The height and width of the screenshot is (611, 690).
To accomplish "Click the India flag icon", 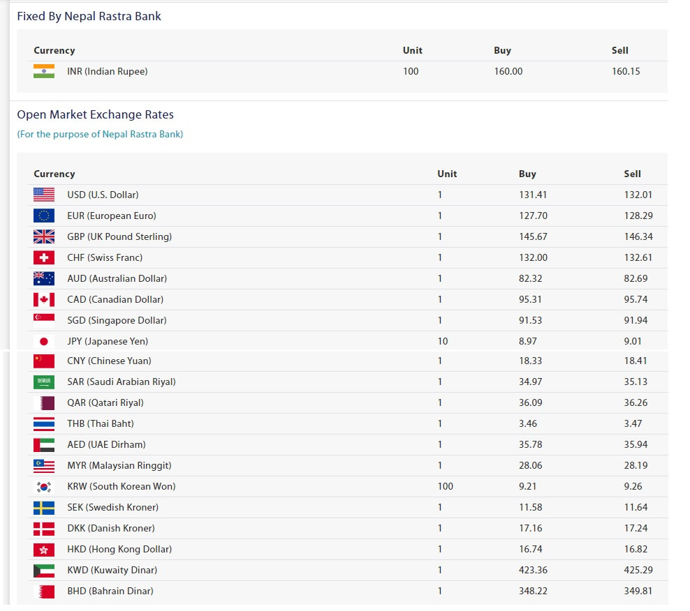I will 44,71.
